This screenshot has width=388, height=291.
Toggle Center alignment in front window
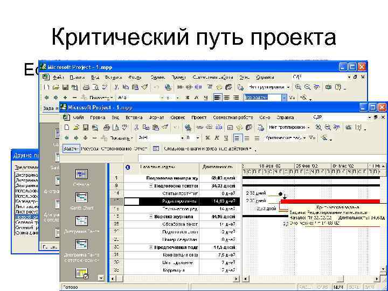click(x=247, y=138)
